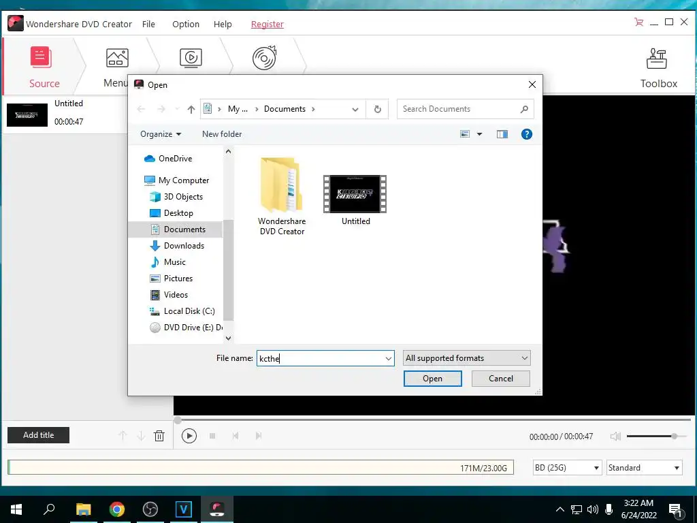Open the Standard quality dropdown

(644, 467)
